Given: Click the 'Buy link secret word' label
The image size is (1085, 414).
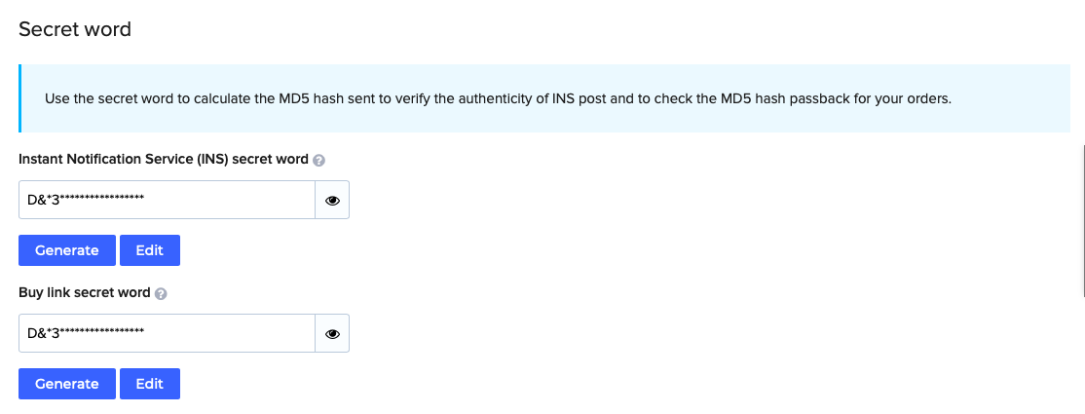Looking at the screenshot, I should point(85,293).
